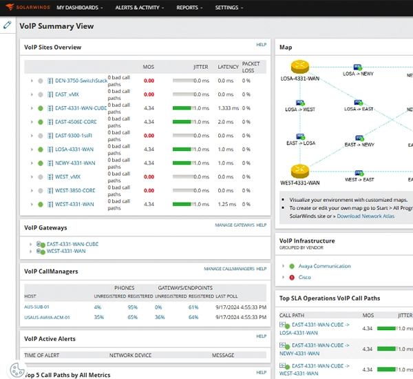Click call path icon for EAST-4331-WAN-CUBE -> NEWY-4331-WAN
Screen dimensions: 413x379
tap(284, 346)
